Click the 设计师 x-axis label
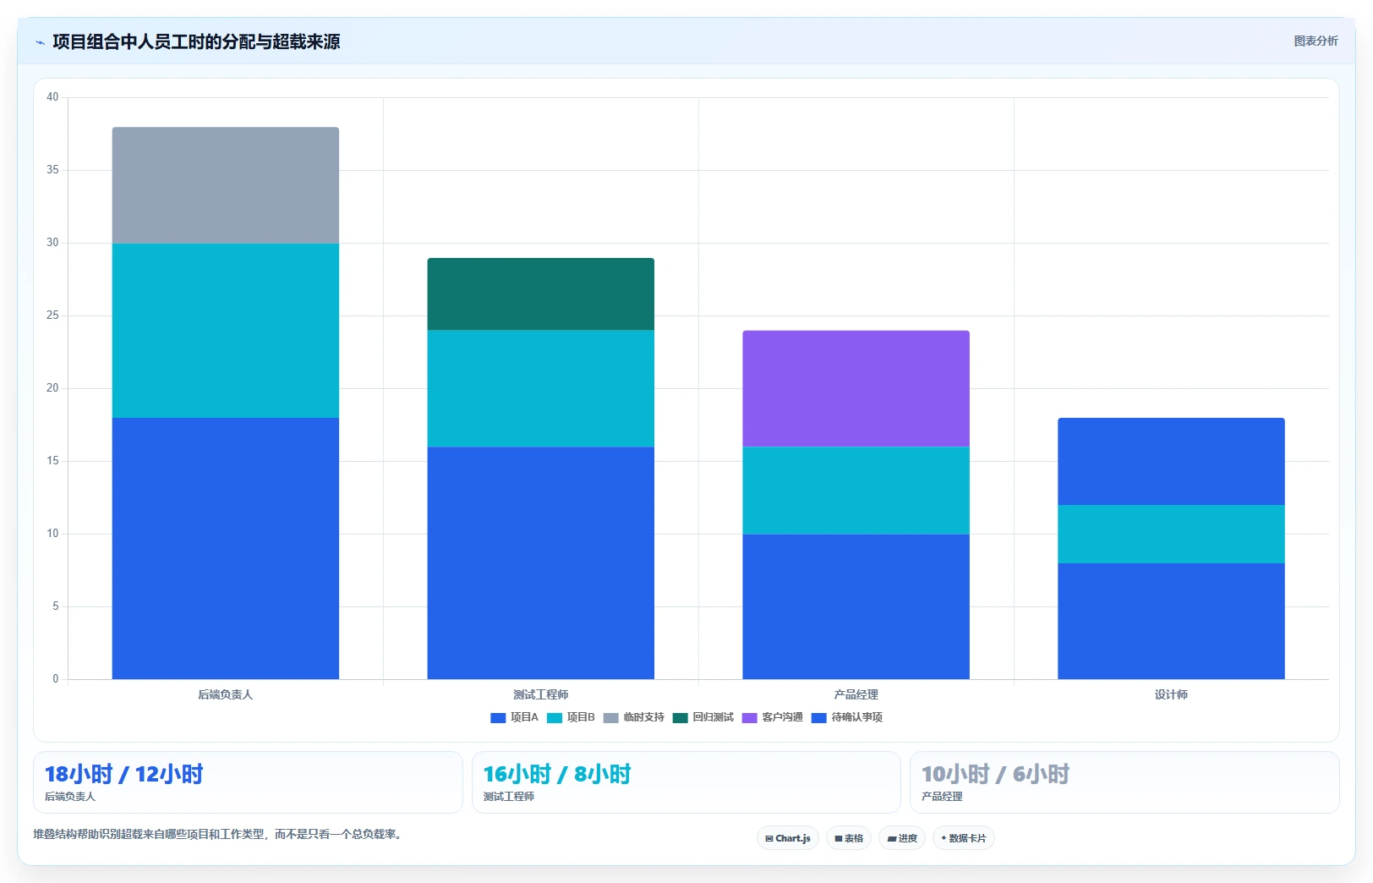This screenshot has height=883, width=1373. coord(1172,694)
